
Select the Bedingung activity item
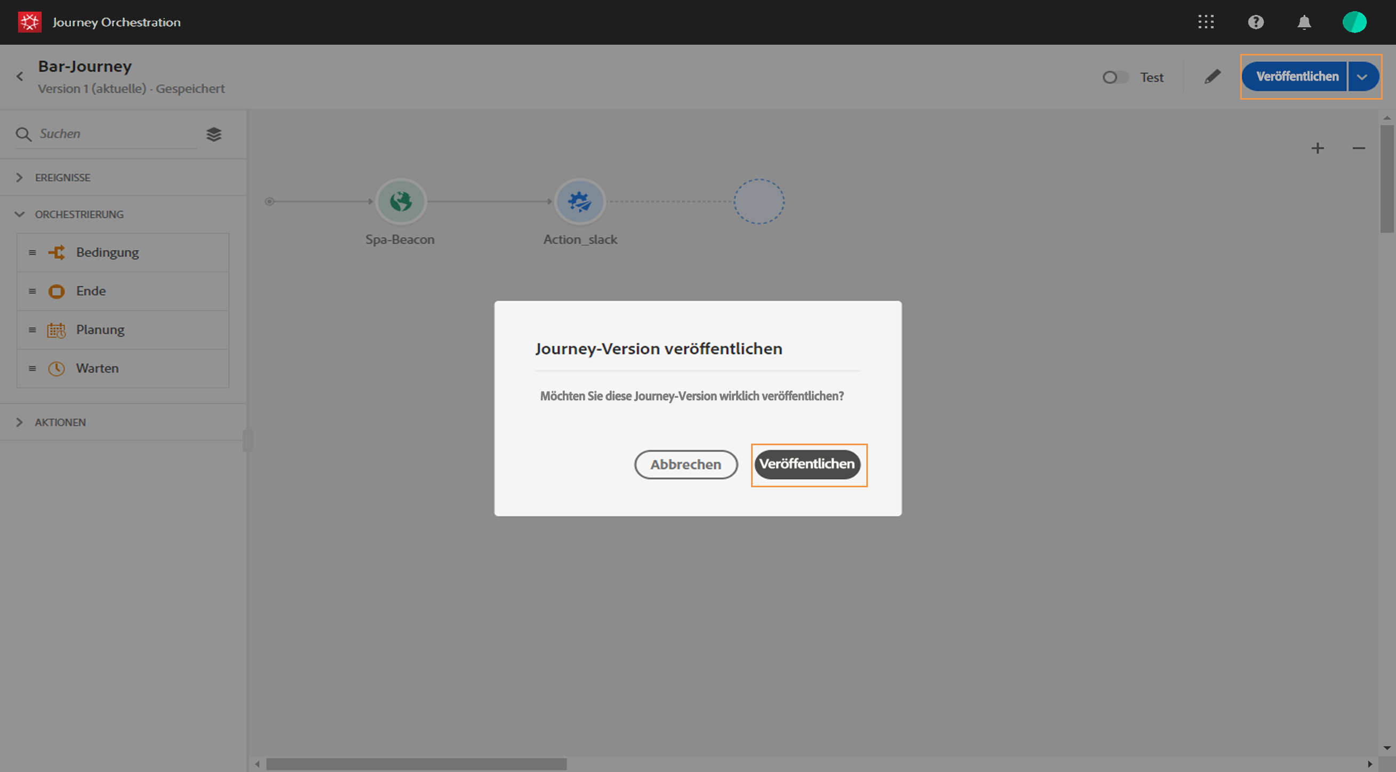coord(107,253)
